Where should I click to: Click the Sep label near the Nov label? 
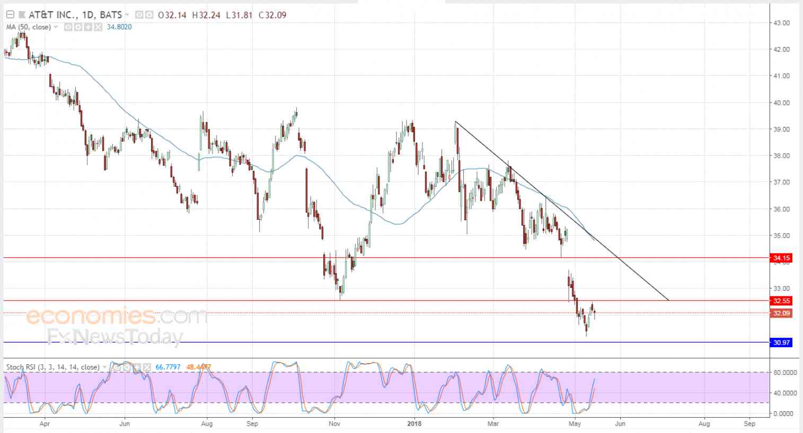pyautogui.click(x=252, y=423)
